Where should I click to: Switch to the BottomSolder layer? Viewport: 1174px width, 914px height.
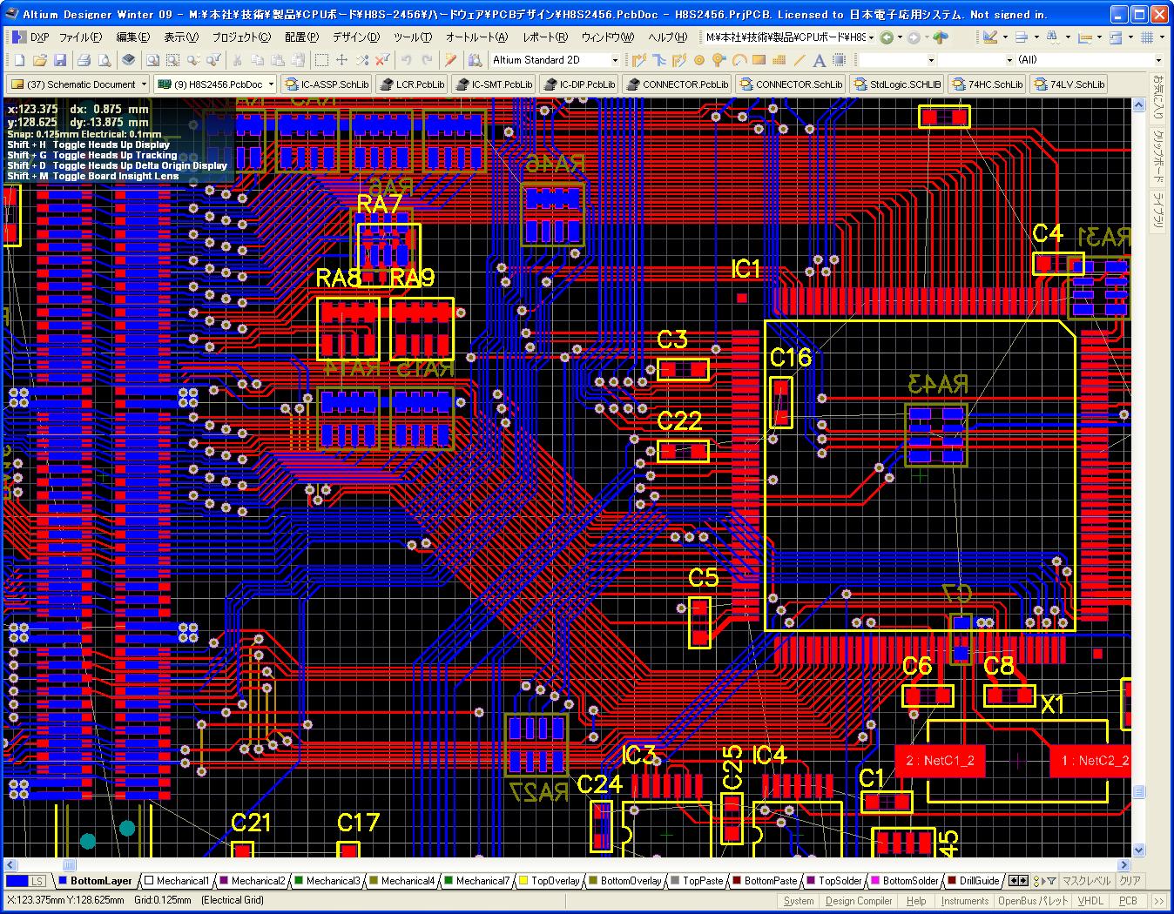click(904, 881)
